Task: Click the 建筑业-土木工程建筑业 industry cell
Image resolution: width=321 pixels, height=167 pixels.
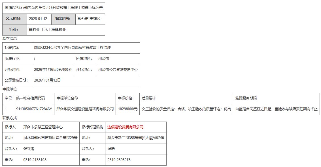Action: (47, 30)
